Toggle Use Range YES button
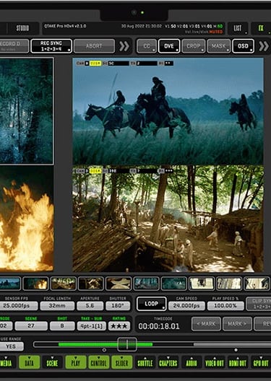 (x=12, y=346)
